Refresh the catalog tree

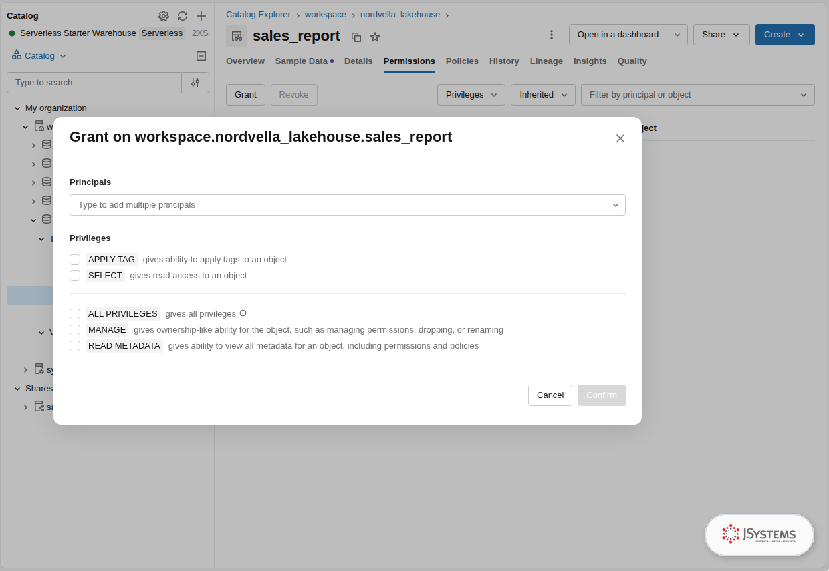pos(183,16)
